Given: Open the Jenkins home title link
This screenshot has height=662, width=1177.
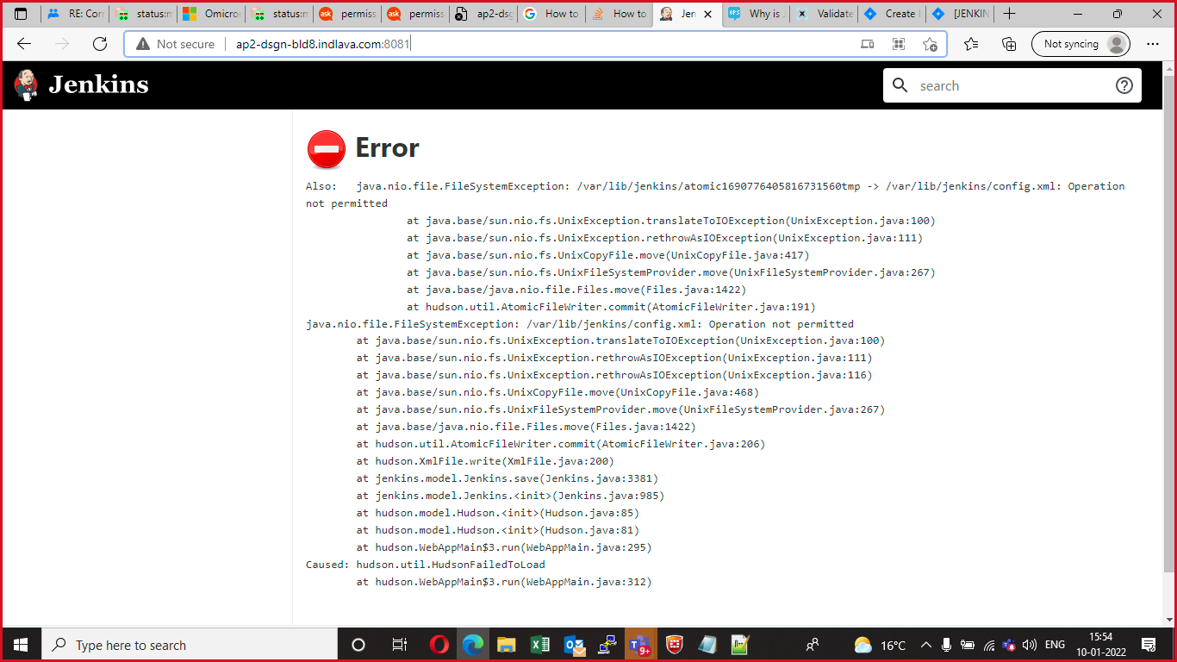Looking at the screenshot, I should (x=98, y=84).
